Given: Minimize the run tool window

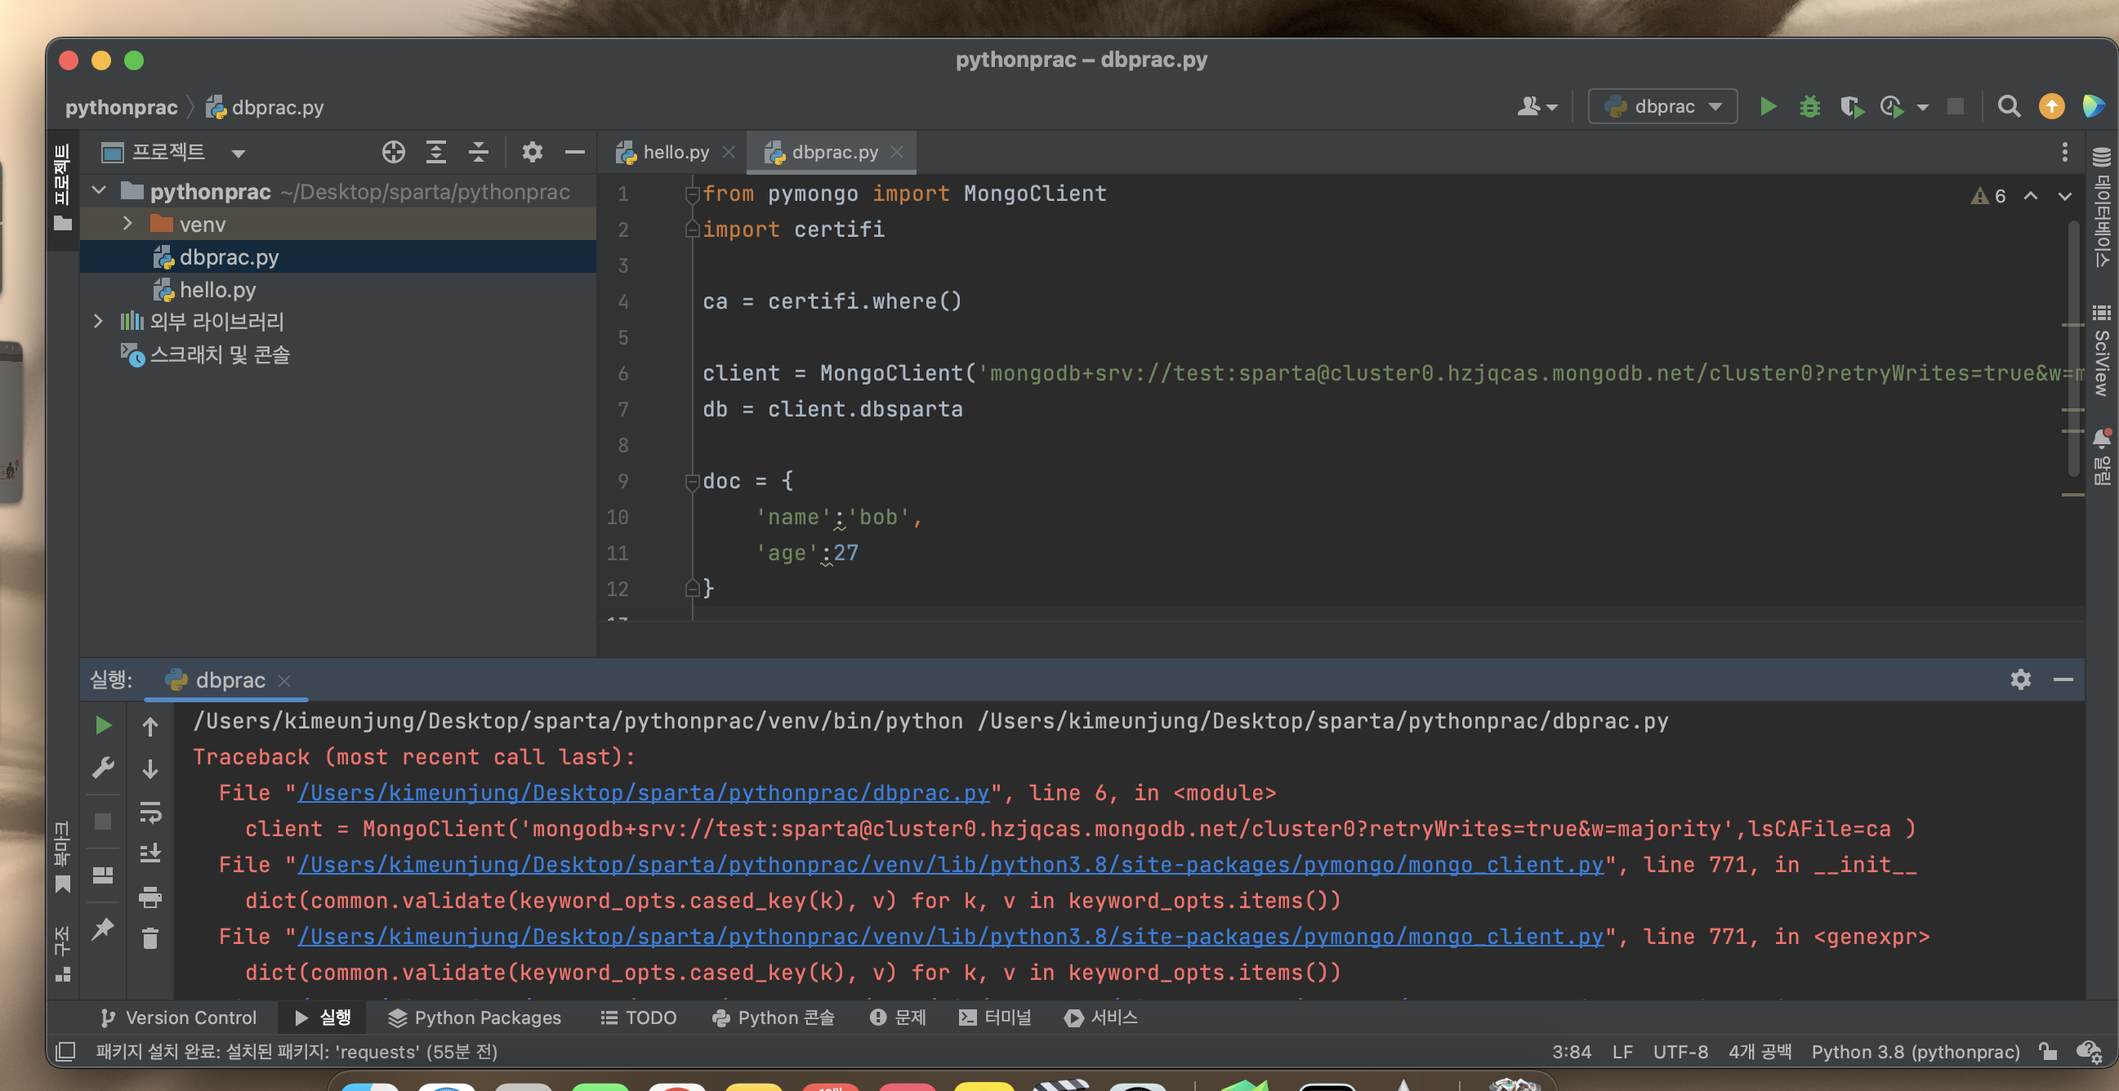Looking at the screenshot, I should click(x=2063, y=679).
